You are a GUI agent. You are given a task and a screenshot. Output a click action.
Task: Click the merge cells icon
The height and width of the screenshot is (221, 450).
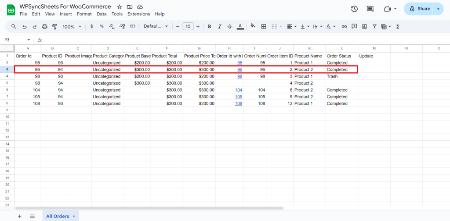pos(274,26)
